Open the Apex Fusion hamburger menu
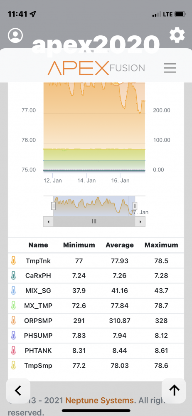The width and height of the screenshot is (192, 416). 170,68
